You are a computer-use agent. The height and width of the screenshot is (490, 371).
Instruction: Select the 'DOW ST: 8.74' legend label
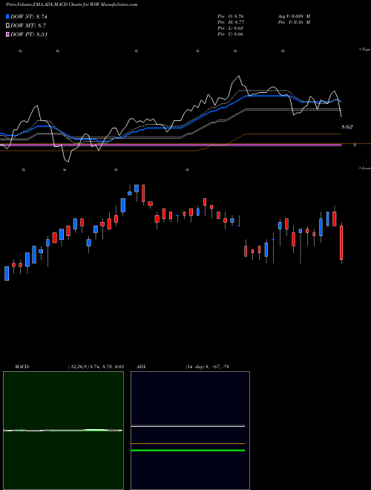click(x=29, y=16)
